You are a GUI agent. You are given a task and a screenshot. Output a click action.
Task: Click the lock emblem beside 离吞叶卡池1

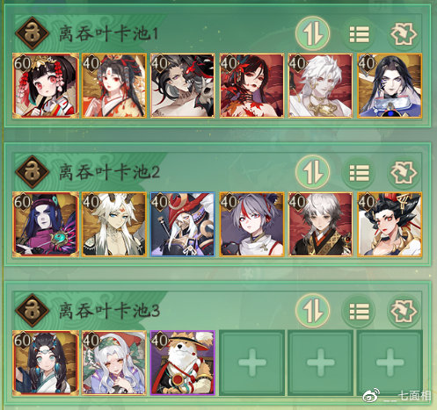(x=32, y=33)
